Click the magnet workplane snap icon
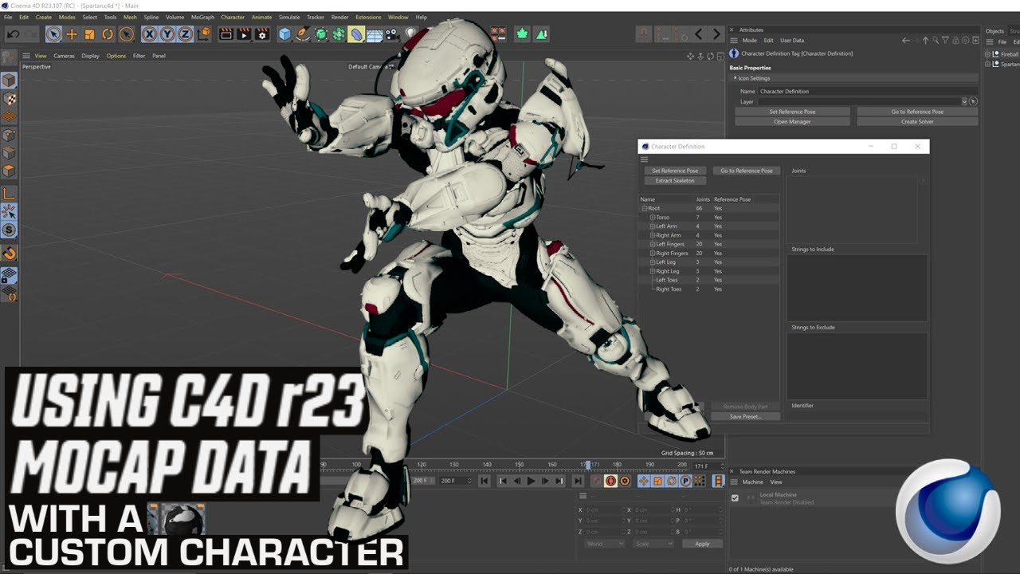The width and height of the screenshot is (1020, 574). (x=9, y=254)
